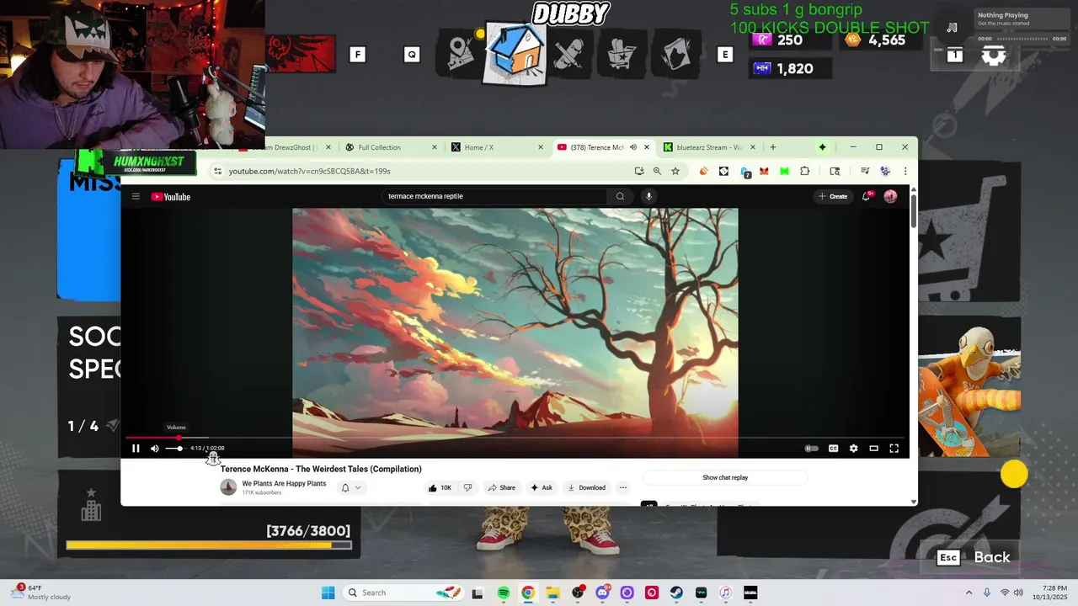Seek on the video progress bar
Viewport: 1078px width, 606px height.
tap(515, 438)
